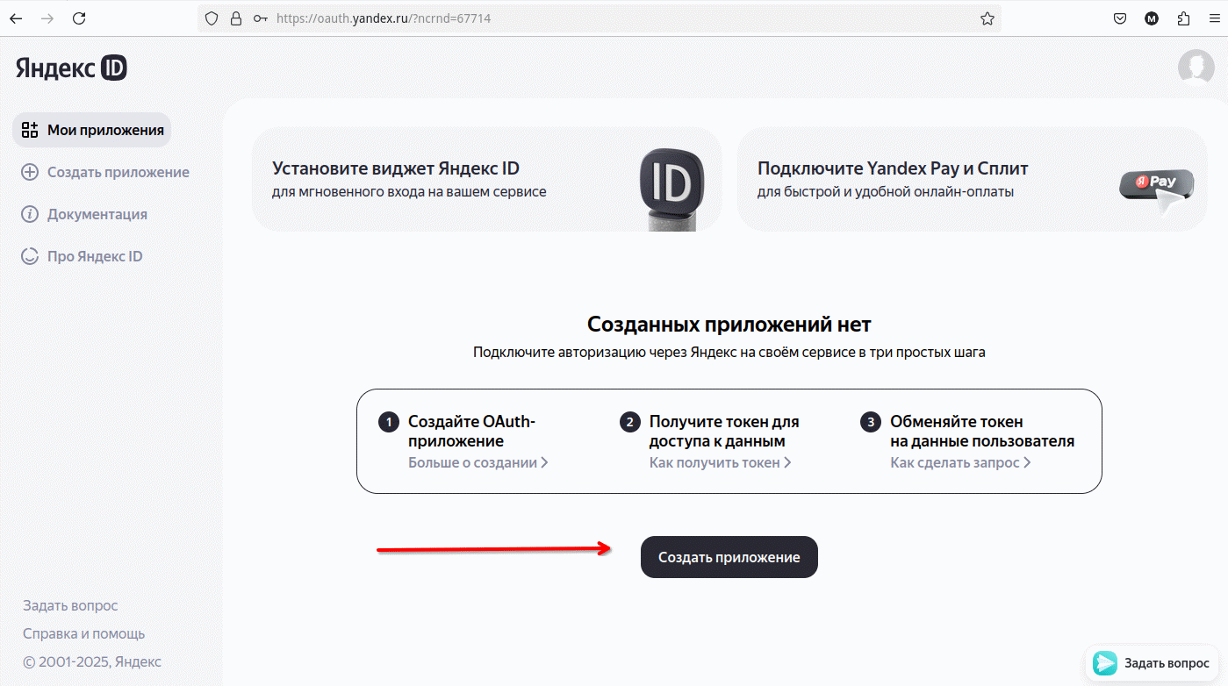Open the Справка и помощь link

pyautogui.click(x=84, y=633)
